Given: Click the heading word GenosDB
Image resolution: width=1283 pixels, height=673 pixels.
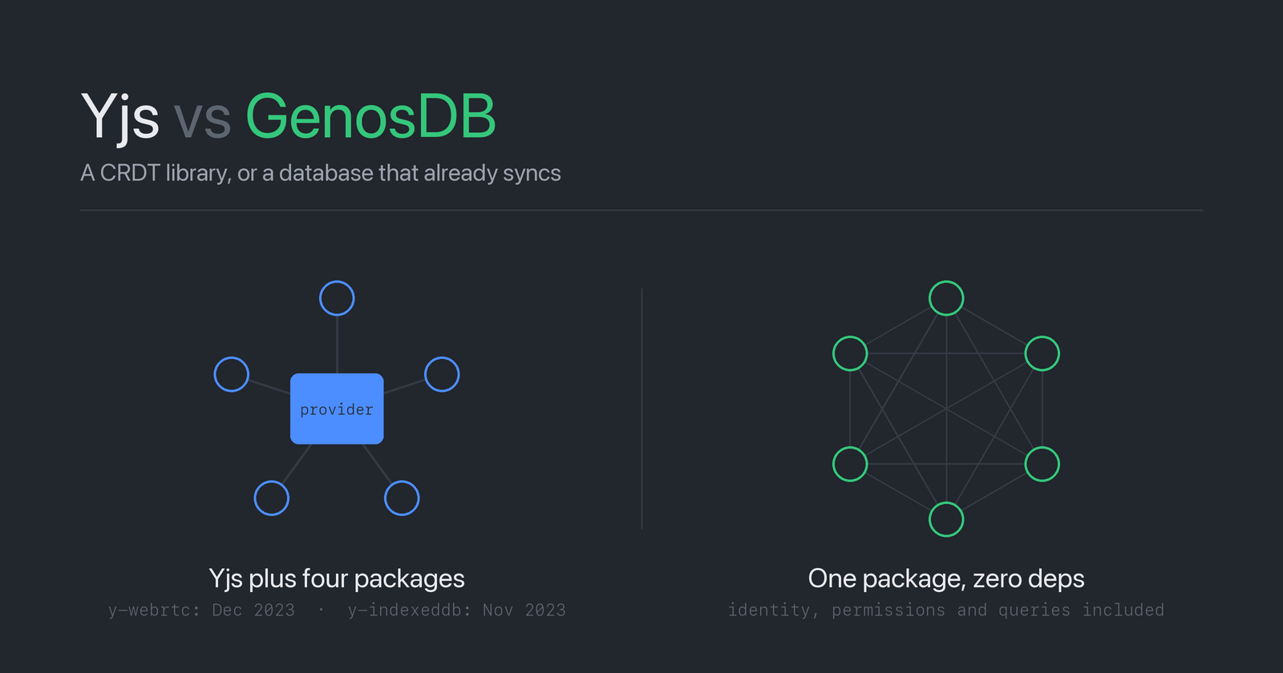Looking at the screenshot, I should (370, 117).
